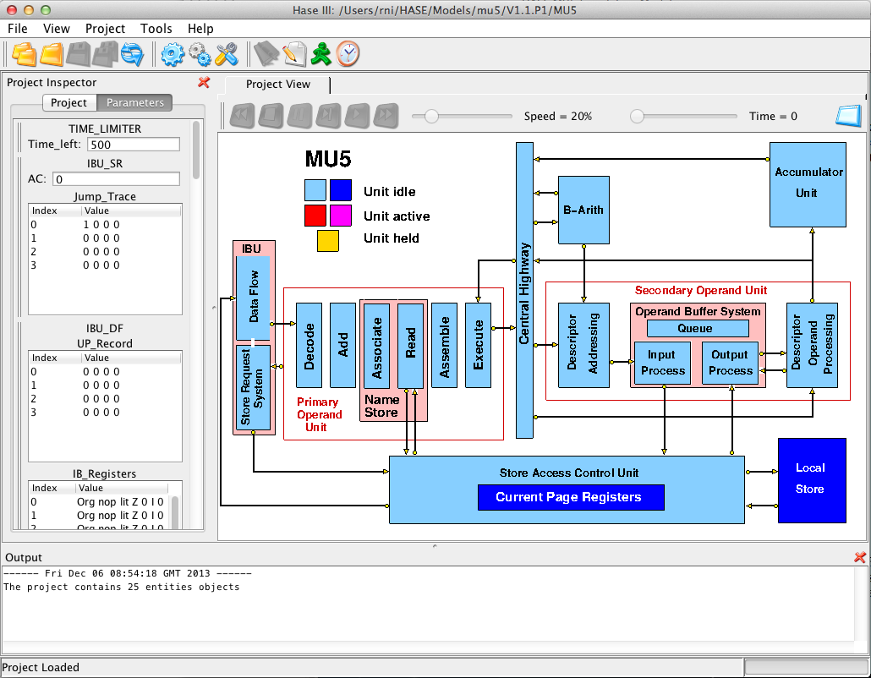Click the magenta Unit active swatch
This screenshot has height=678, width=871.
tap(341, 216)
